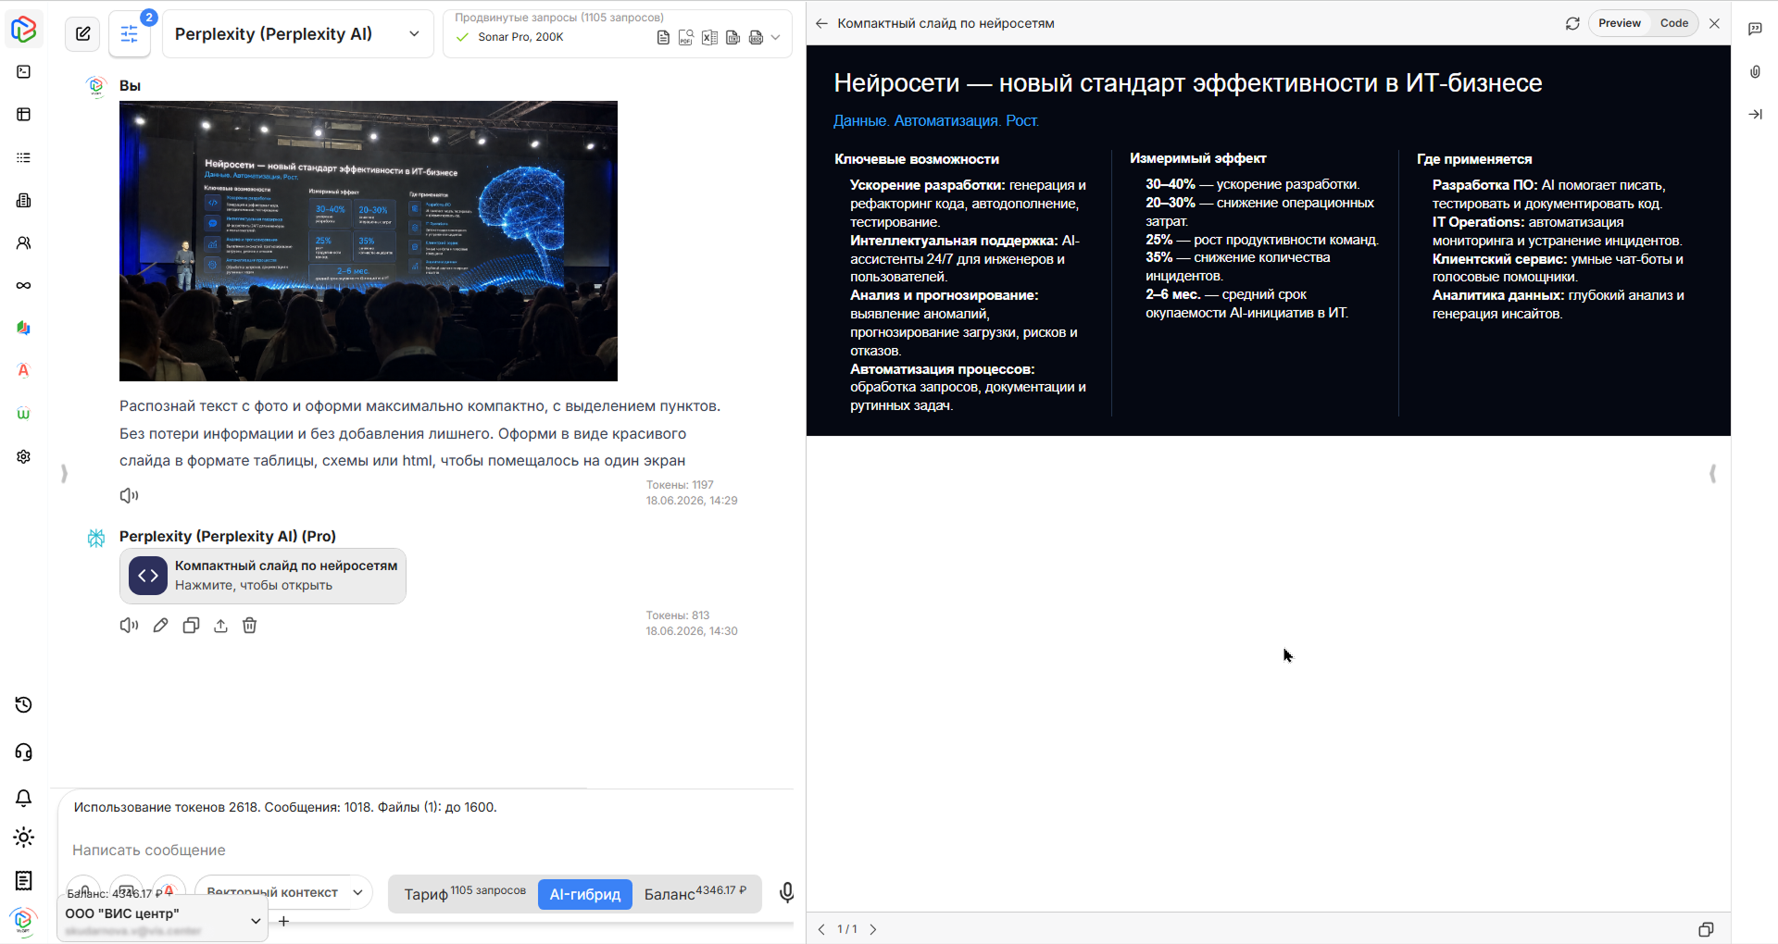Open the green W icon in left sidebar

pyautogui.click(x=24, y=413)
